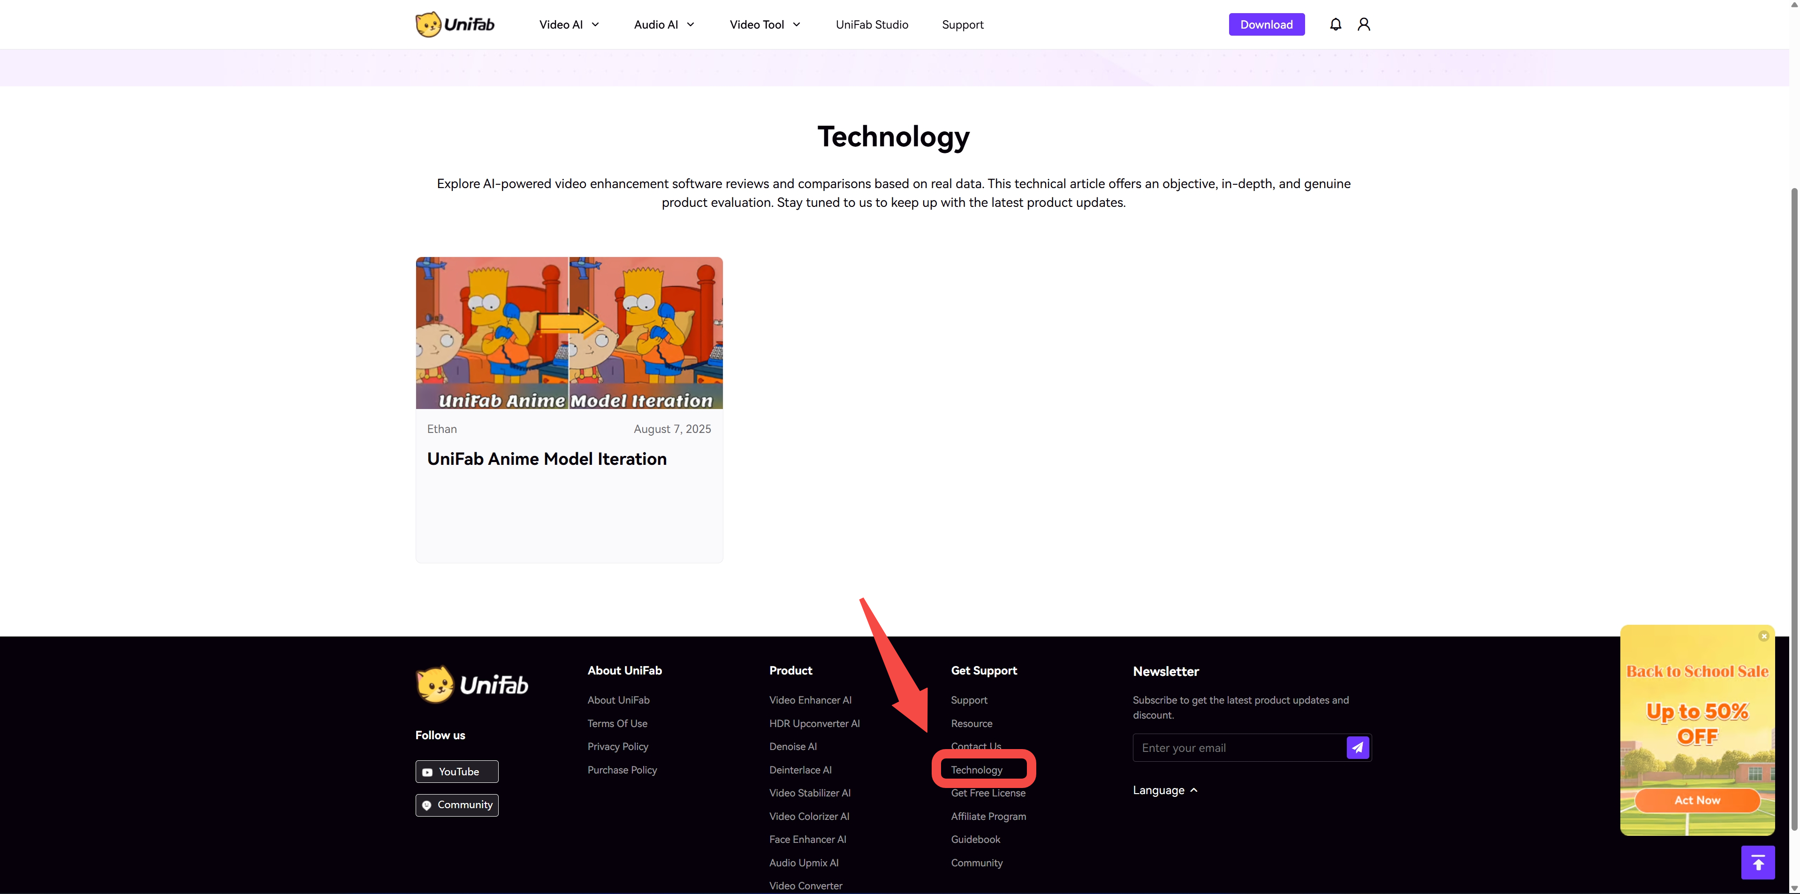Click the author name Ethan
This screenshot has height=894, width=1800.
441,429
